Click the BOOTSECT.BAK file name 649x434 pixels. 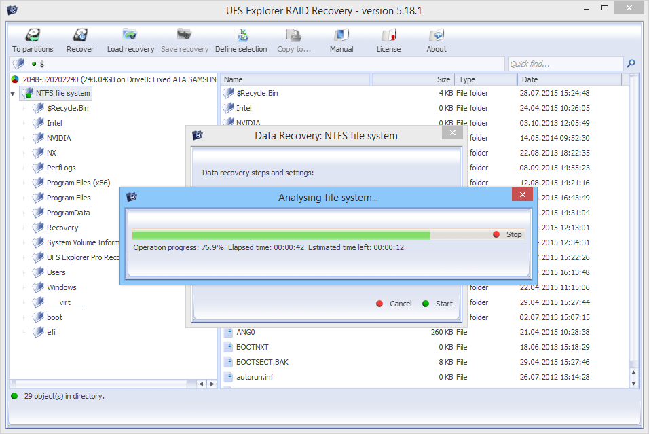pos(263,362)
